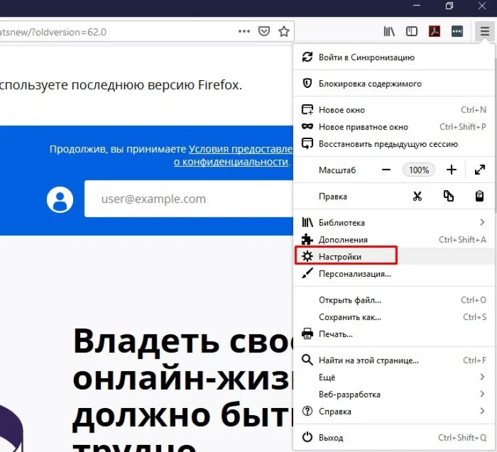Click the user avatar icon
497x452 pixels.
click(x=60, y=200)
